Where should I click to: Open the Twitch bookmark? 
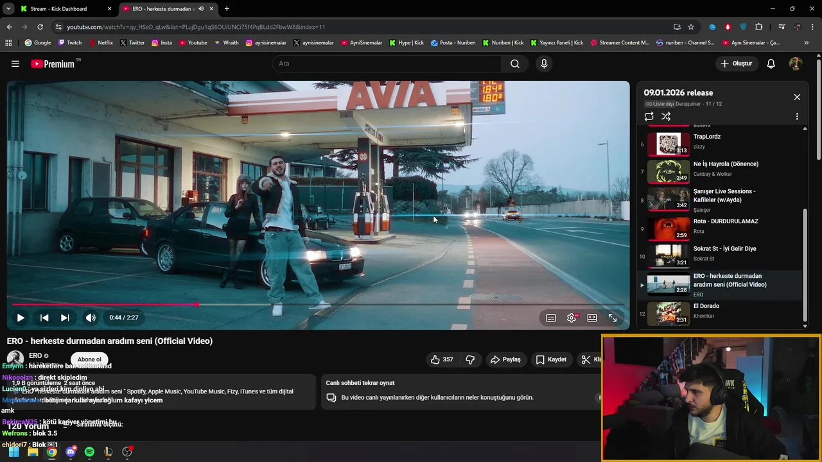[x=69, y=43]
